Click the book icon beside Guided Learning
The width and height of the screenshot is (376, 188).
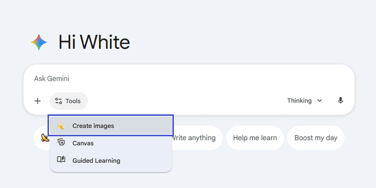point(61,160)
